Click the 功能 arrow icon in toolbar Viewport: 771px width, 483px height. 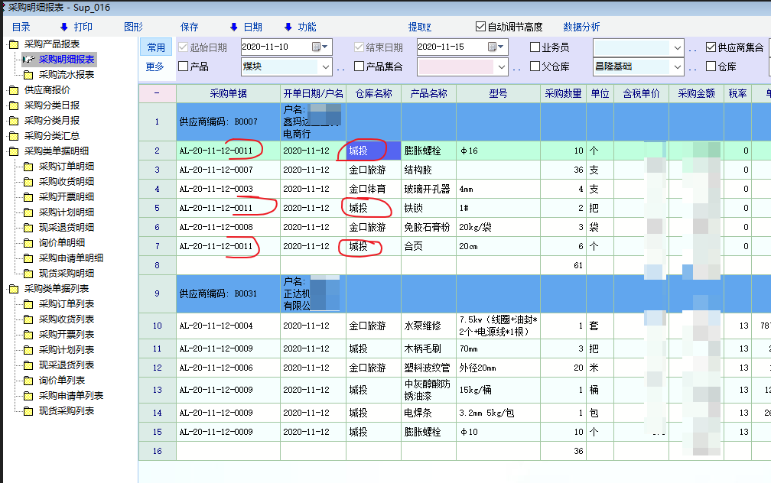click(x=288, y=27)
